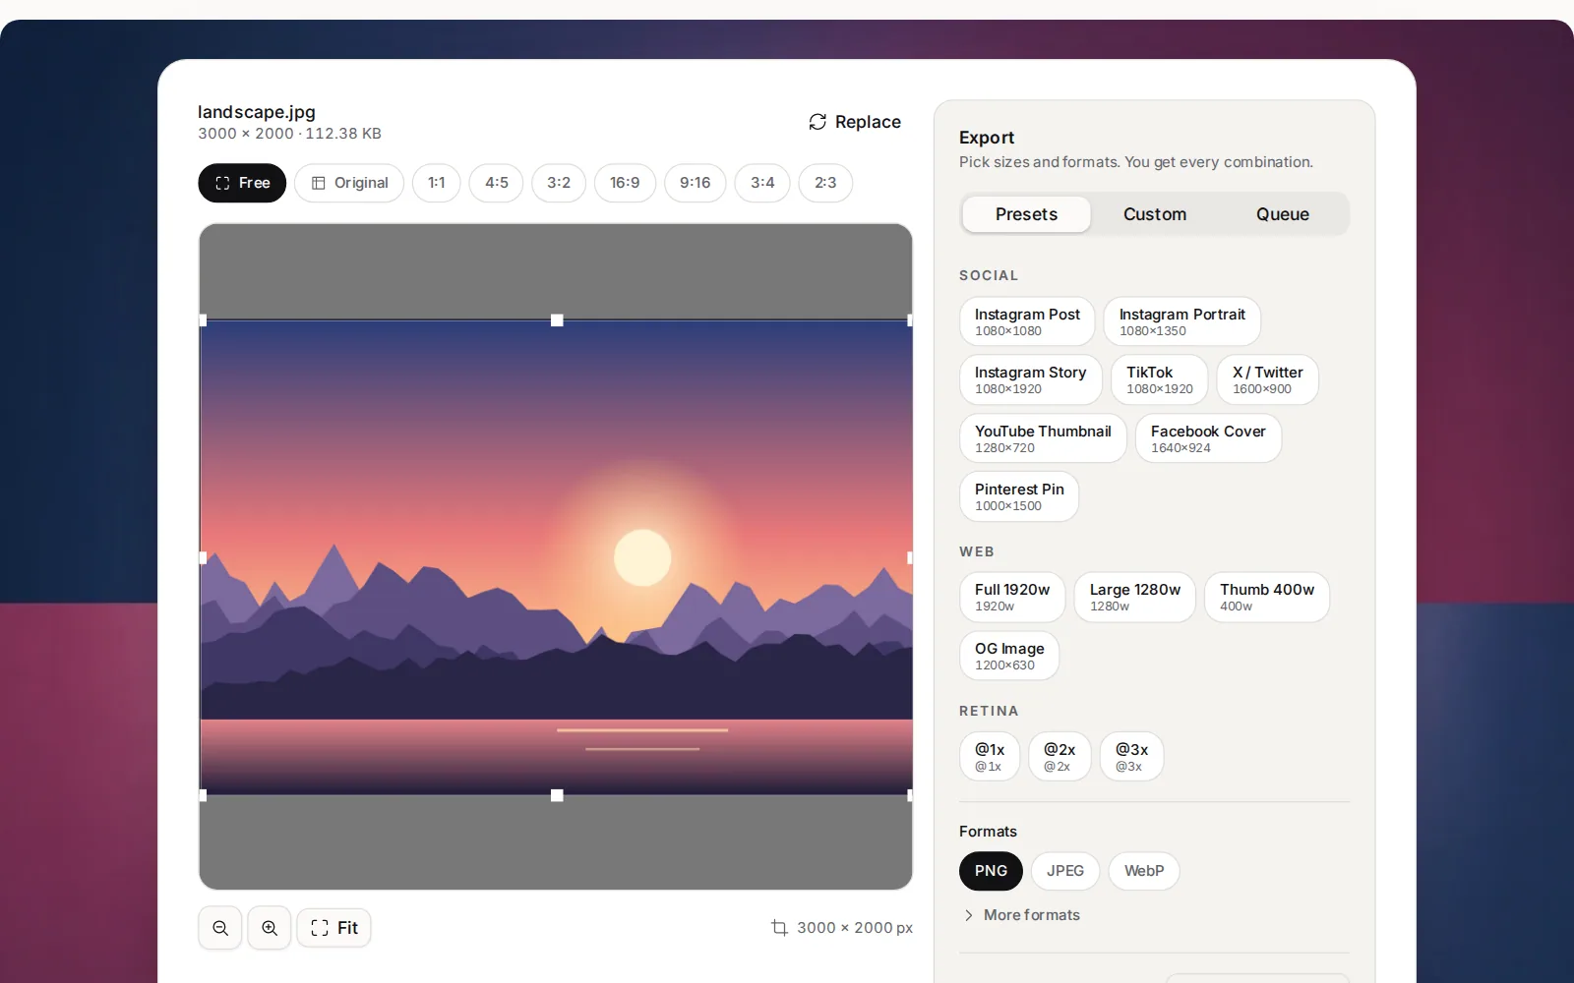The width and height of the screenshot is (1574, 983).
Task: Toggle the @2x retina preset
Action: point(1059,757)
